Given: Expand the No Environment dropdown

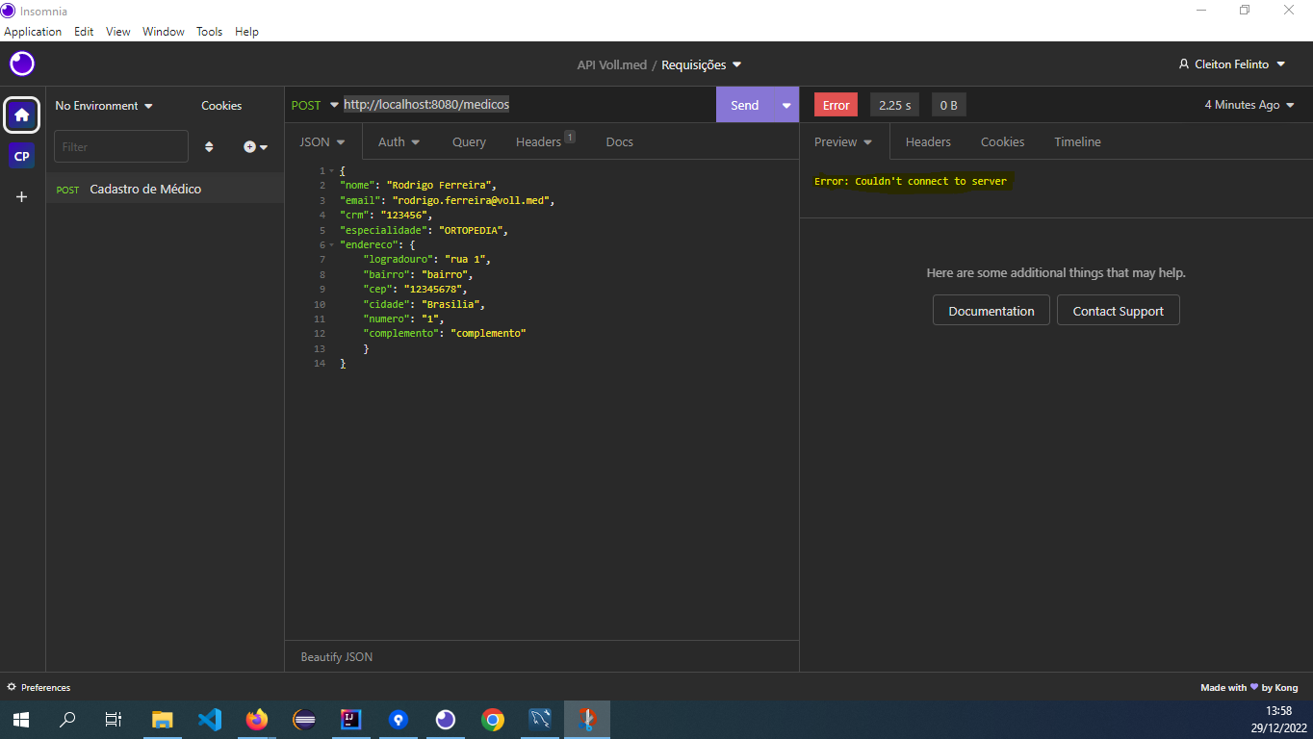Looking at the screenshot, I should click(104, 106).
